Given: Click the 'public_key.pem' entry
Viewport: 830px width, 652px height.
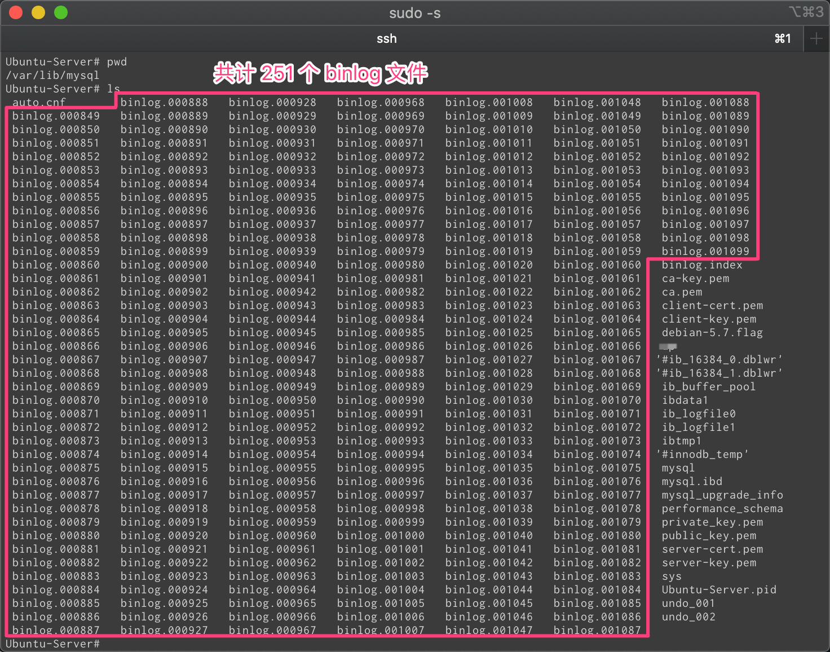Looking at the screenshot, I should (709, 536).
